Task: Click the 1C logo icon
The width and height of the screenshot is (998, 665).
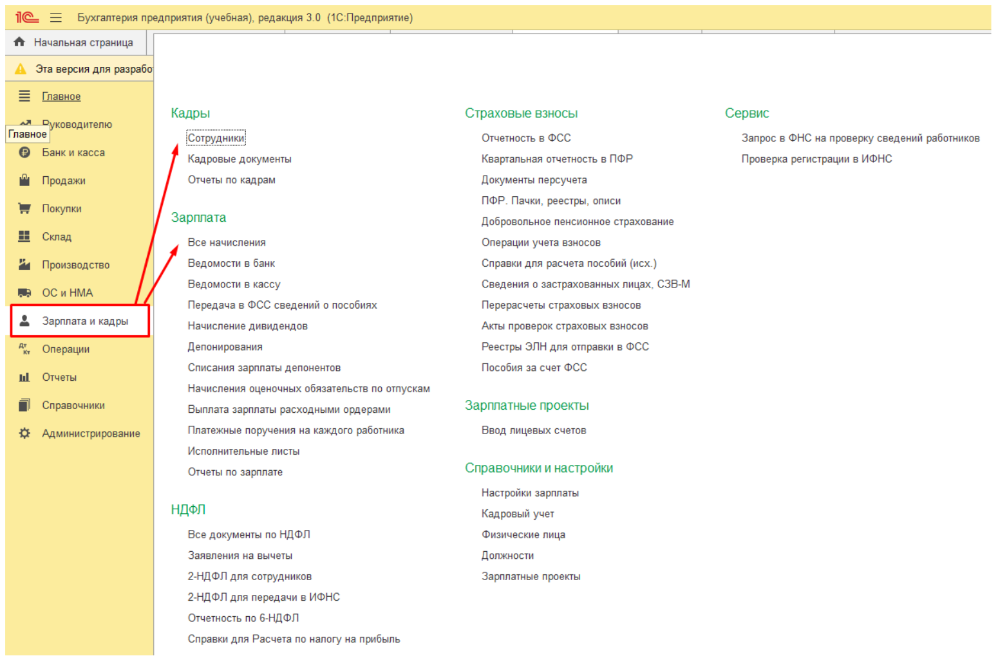Action: click(x=27, y=18)
